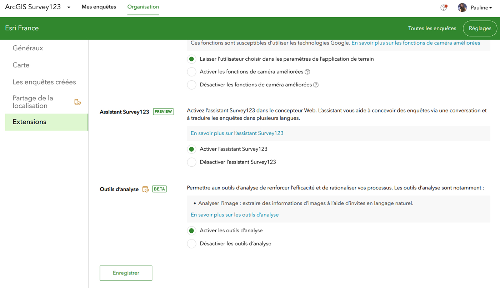Switch to the Organisation tab
500x288 pixels.
pos(143,6)
